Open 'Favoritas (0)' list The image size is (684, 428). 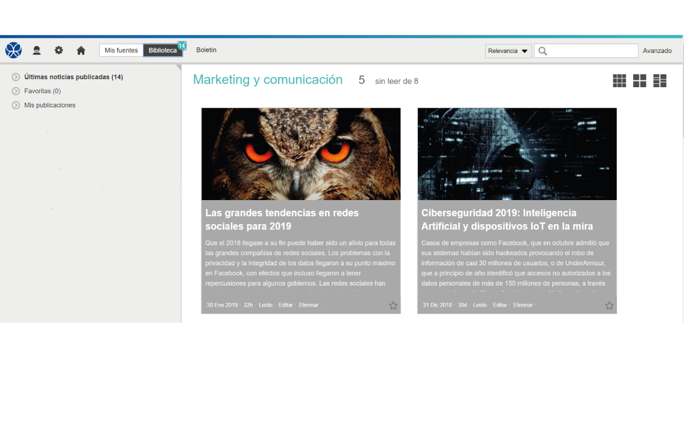coord(43,91)
